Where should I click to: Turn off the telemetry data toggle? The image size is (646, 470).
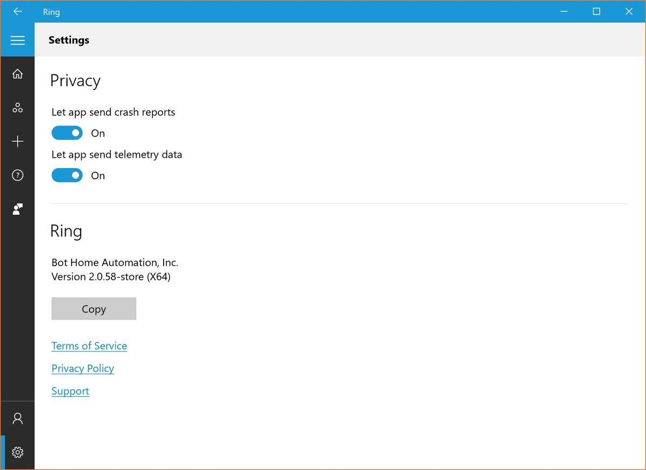67,175
